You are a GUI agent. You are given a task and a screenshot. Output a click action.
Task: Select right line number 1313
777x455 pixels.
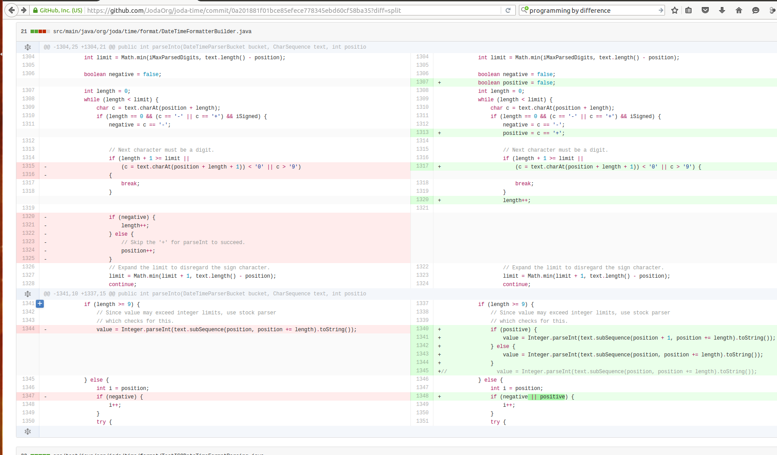(x=422, y=133)
